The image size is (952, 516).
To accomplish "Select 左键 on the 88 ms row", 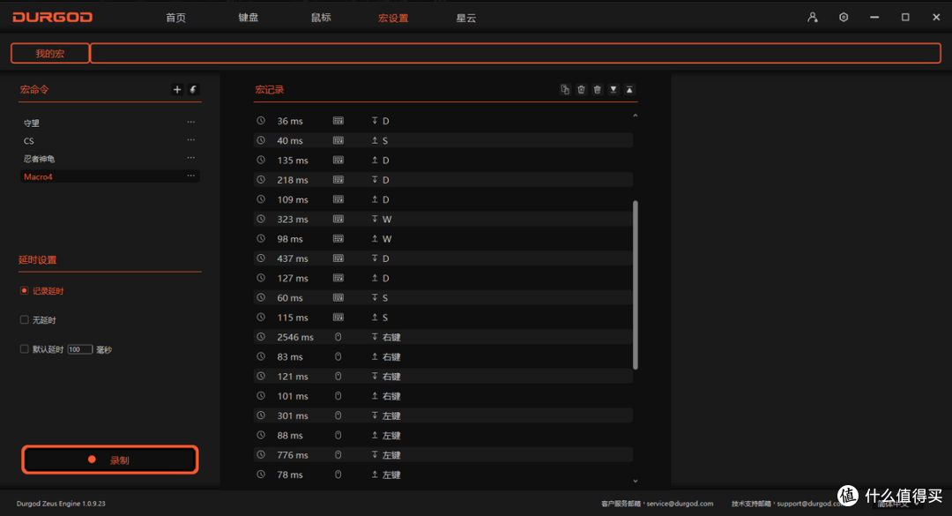I will tap(391, 436).
